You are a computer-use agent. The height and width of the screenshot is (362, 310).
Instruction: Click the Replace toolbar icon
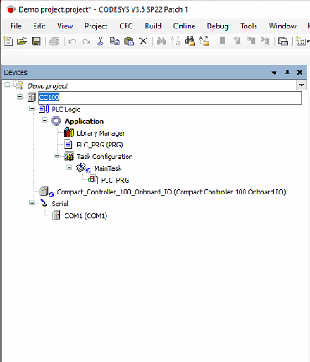(176, 41)
